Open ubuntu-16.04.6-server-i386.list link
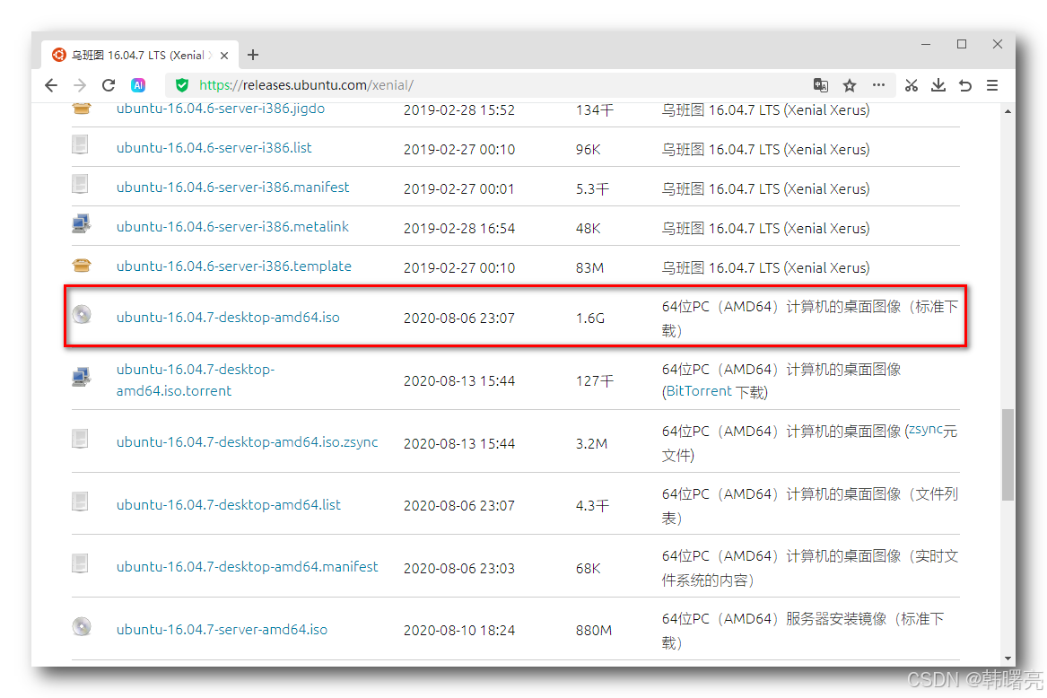The width and height of the screenshot is (1047, 698). (214, 148)
